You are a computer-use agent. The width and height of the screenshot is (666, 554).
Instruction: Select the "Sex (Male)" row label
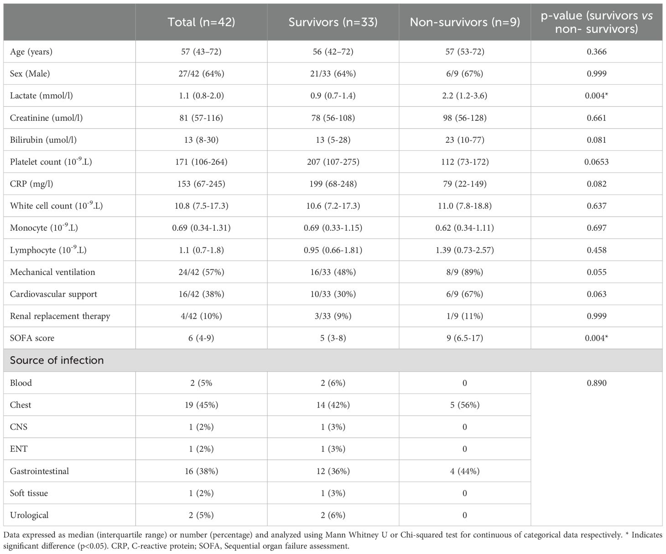(30, 73)
